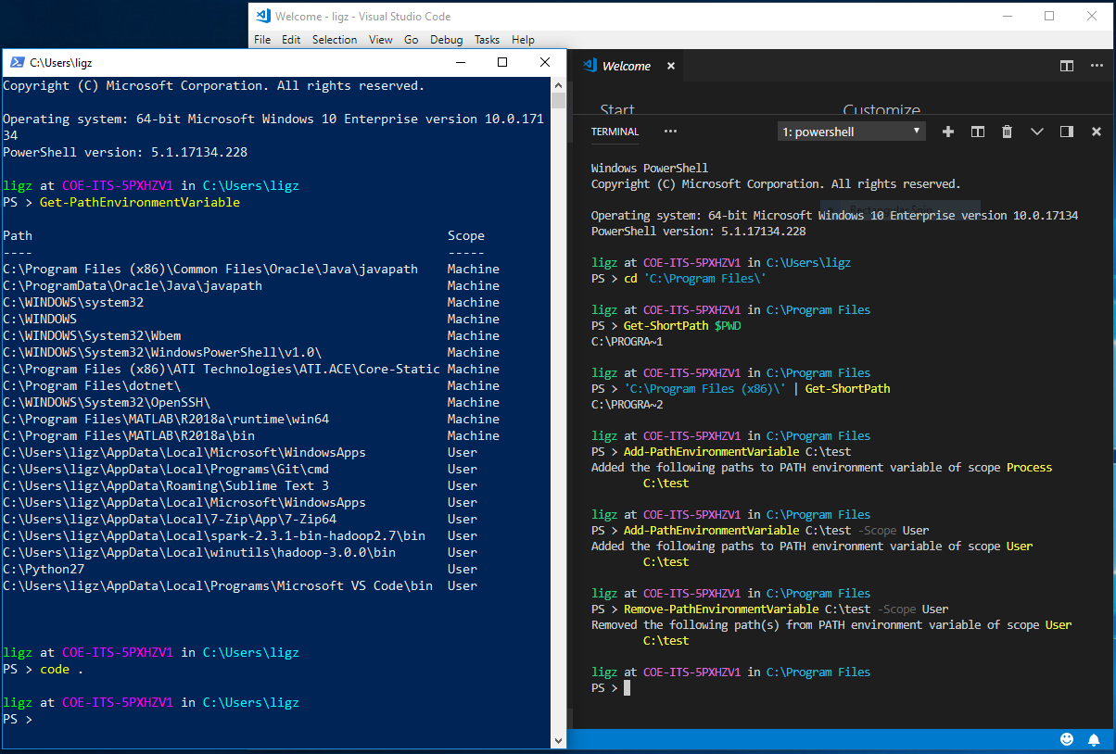Click the PowerShell window scrollbar thumb
This screenshot has width=1116, height=754.
pos(558,101)
